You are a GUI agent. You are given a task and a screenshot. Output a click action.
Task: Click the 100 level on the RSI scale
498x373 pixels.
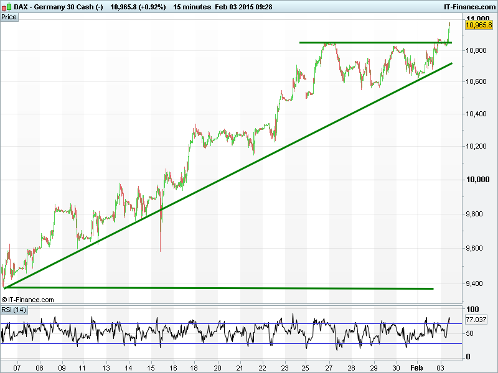(x=472, y=310)
